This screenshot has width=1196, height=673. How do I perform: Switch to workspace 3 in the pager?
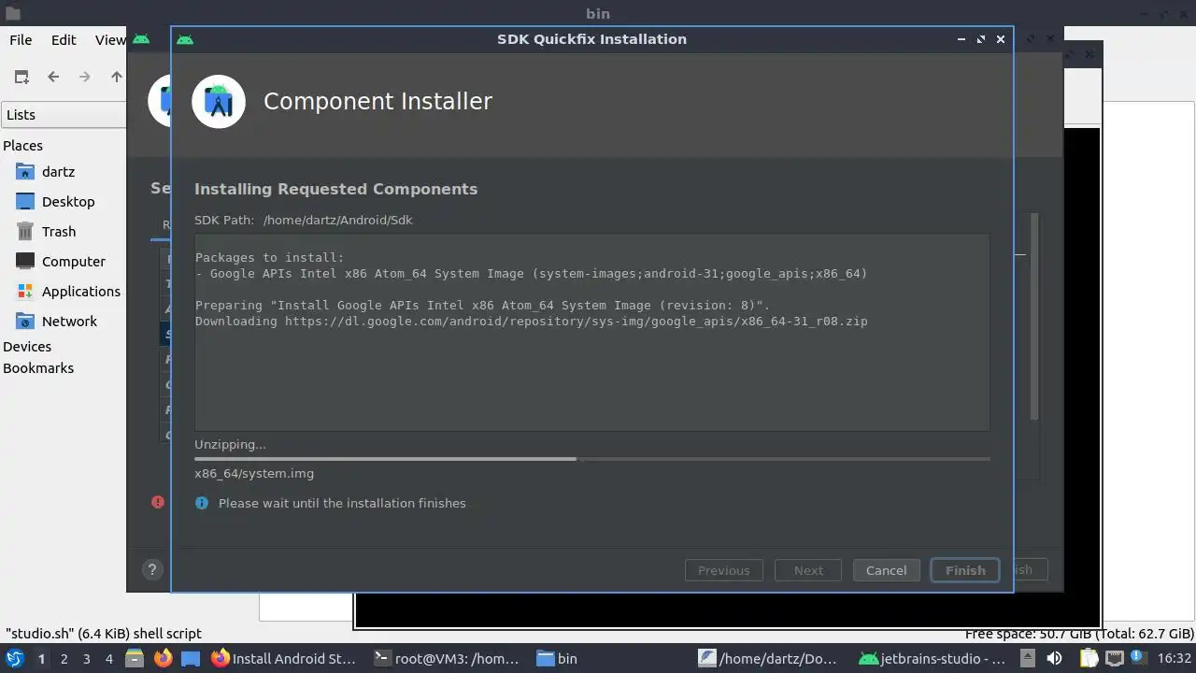click(86, 658)
